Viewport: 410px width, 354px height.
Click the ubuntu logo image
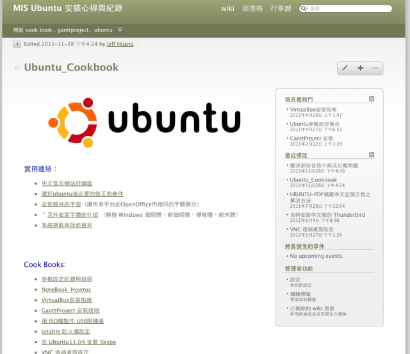(144, 122)
